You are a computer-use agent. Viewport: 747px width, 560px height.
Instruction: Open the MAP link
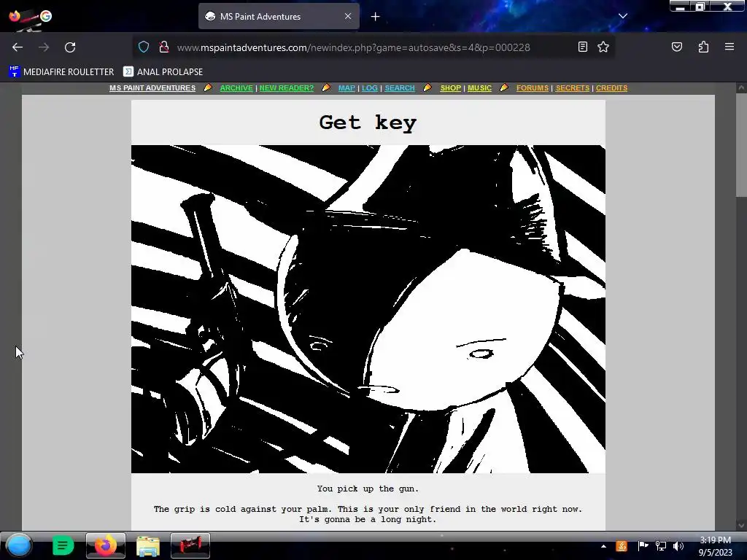(x=347, y=88)
